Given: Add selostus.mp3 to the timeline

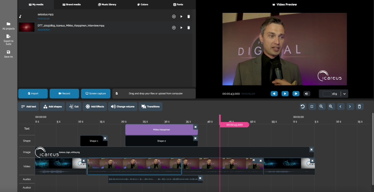Looking at the screenshot, I should 174,16.
